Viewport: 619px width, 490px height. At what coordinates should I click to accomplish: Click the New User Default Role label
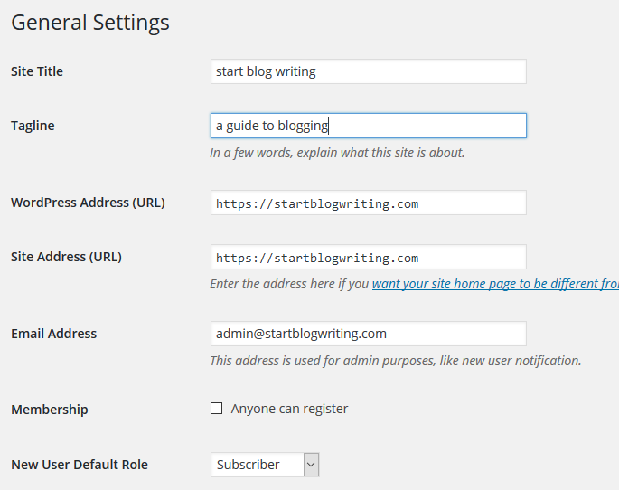[x=80, y=465]
